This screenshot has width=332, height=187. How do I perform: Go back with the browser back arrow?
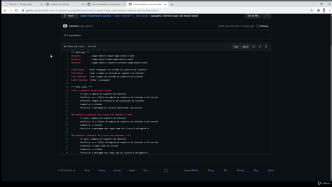tap(5, 10)
